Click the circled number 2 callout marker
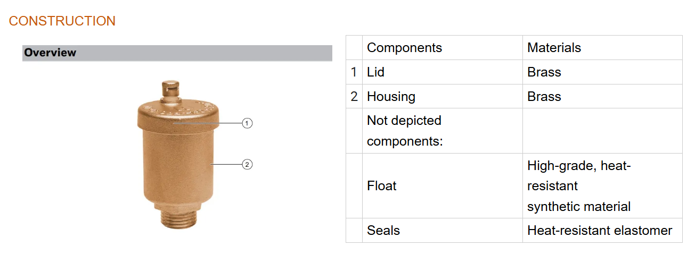Image resolution: width=687 pixels, height=271 pixels. [x=247, y=164]
